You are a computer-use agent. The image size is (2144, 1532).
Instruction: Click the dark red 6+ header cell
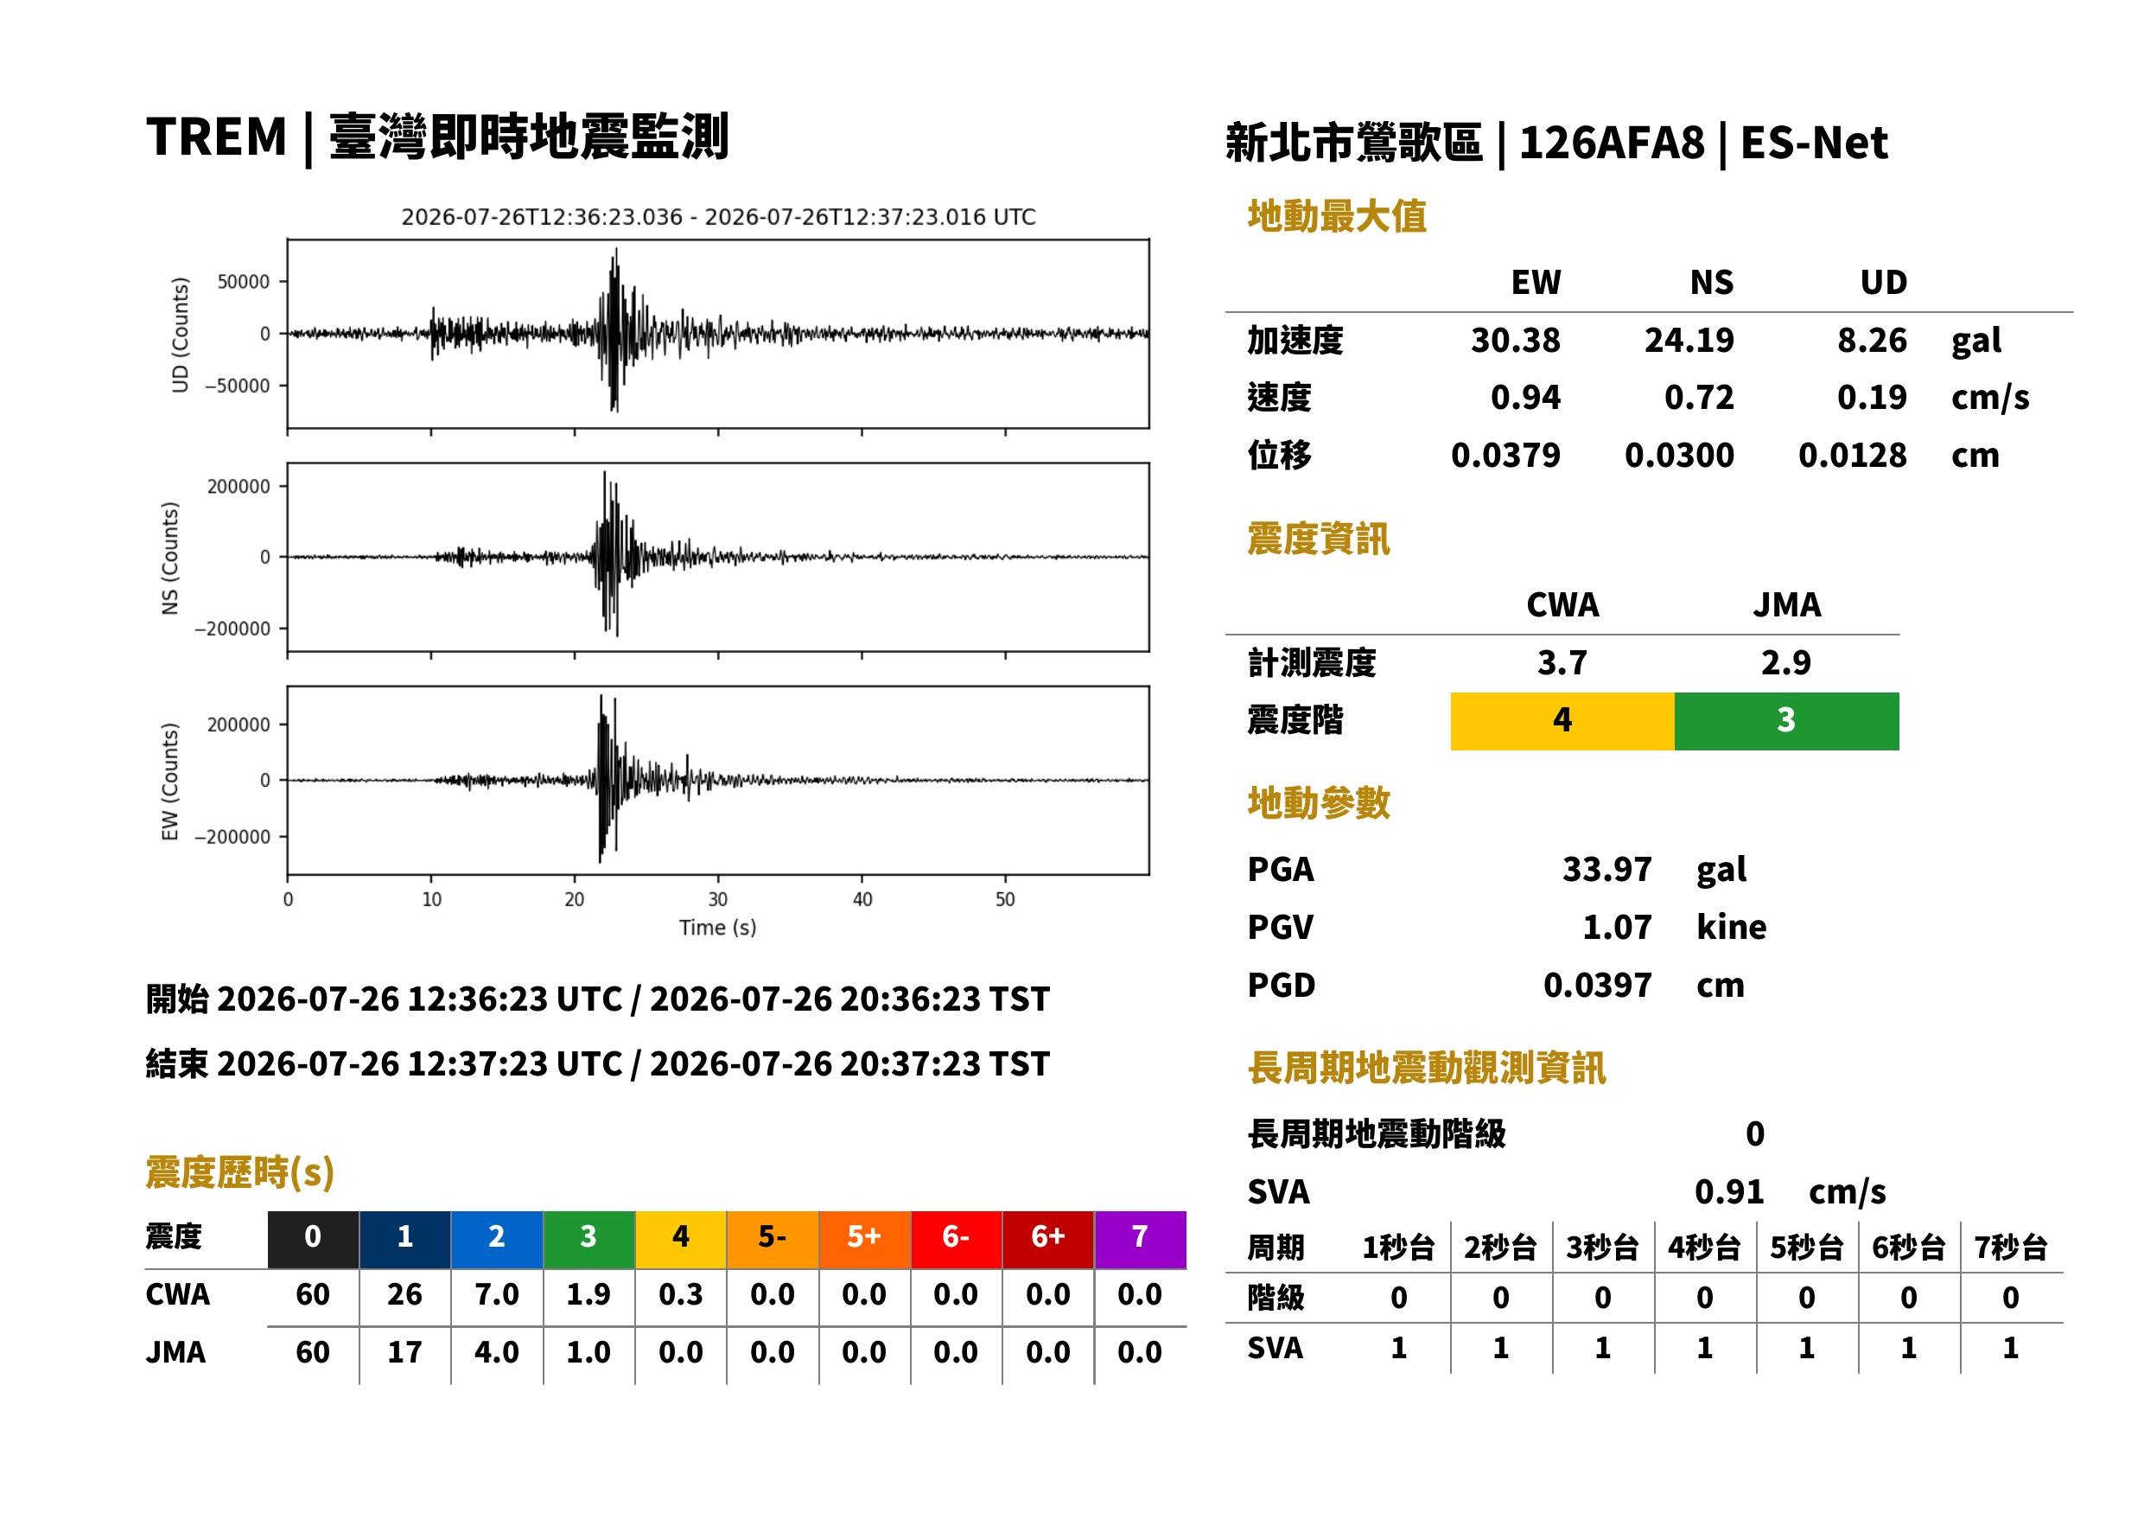(1047, 1239)
